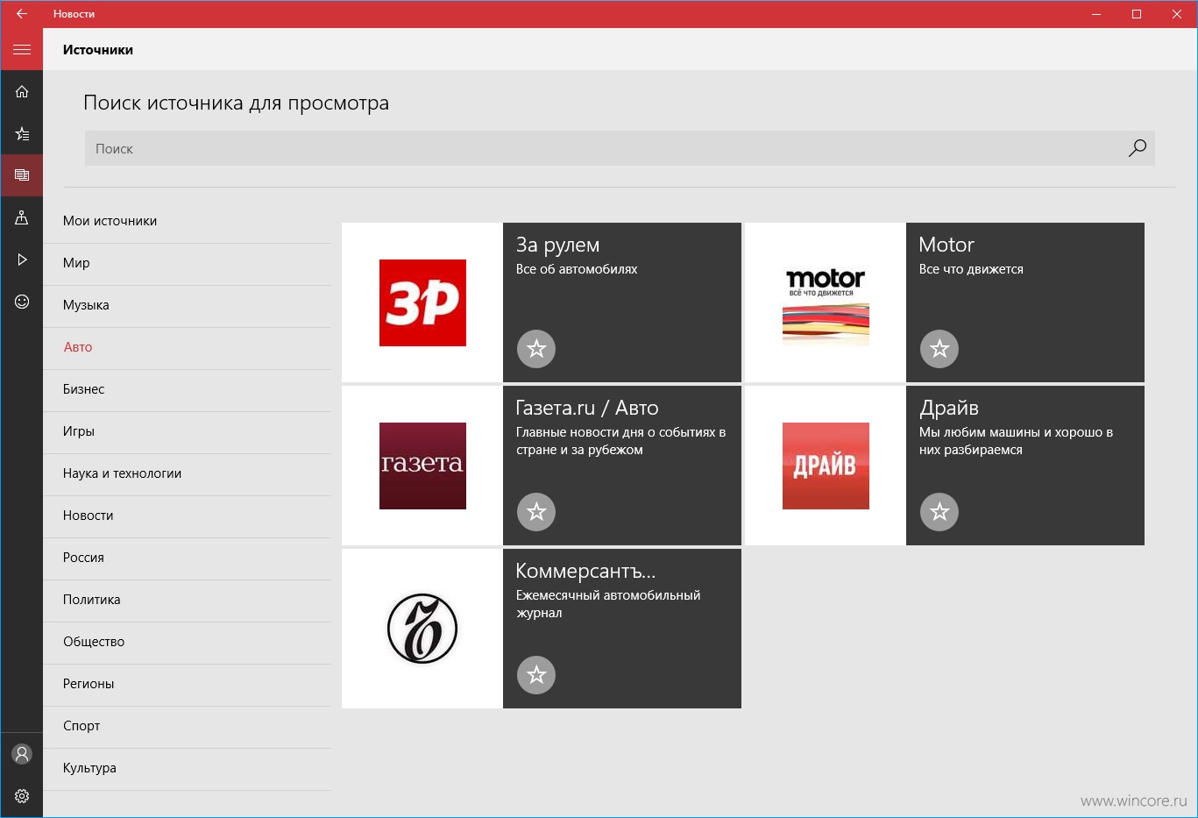Select Мои источники category
The height and width of the screenshot is (818, 1198).
(x=188, y=221)
